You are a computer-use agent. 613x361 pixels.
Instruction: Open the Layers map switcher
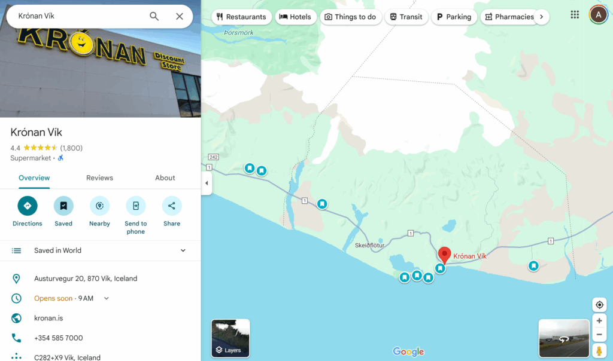pos(230,338)
